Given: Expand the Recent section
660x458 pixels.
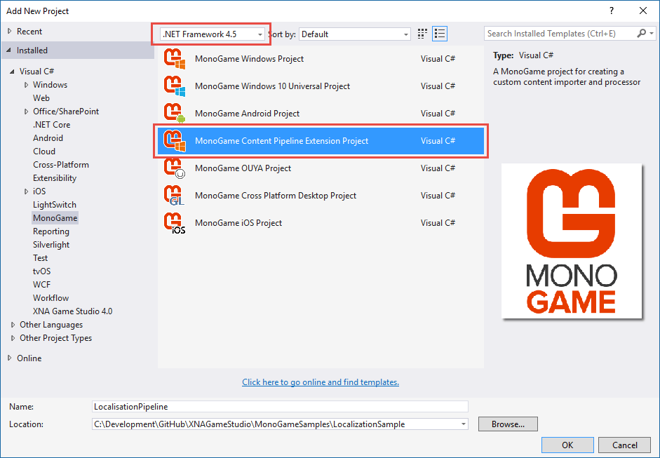Looking at the screenshot, I should (x=10, y=31).
